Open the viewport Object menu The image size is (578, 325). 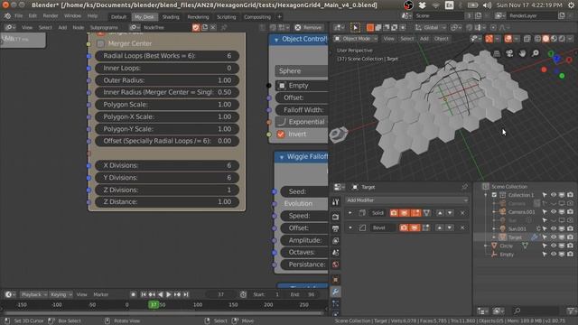point(441,38)
